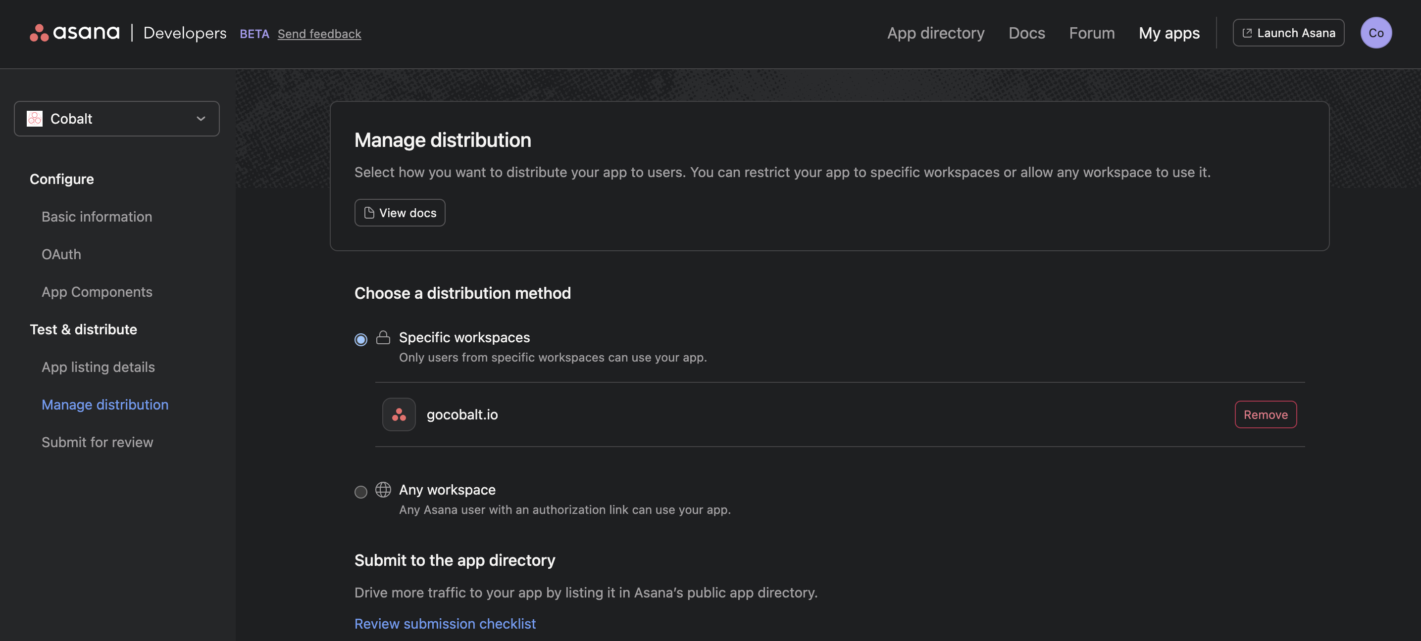Click the lock icon beside Specific workspaces
The width and height of the screenshot is (1421, 641).
[384, 337]
